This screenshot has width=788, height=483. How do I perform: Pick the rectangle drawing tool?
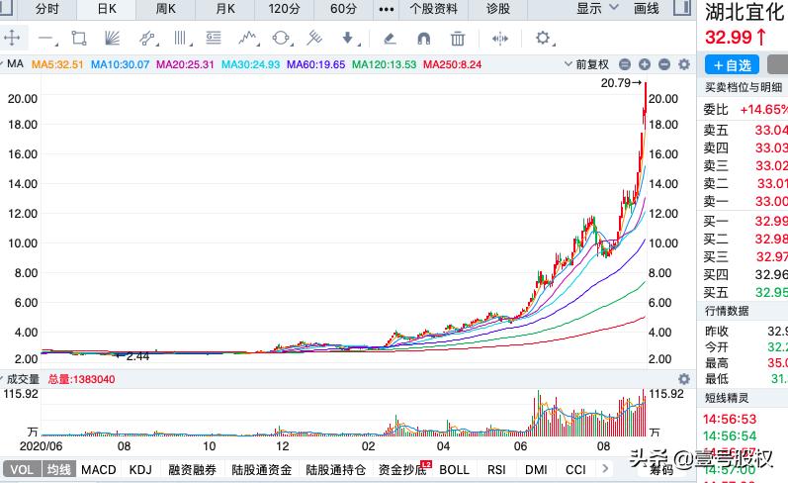tap(79, 39)
